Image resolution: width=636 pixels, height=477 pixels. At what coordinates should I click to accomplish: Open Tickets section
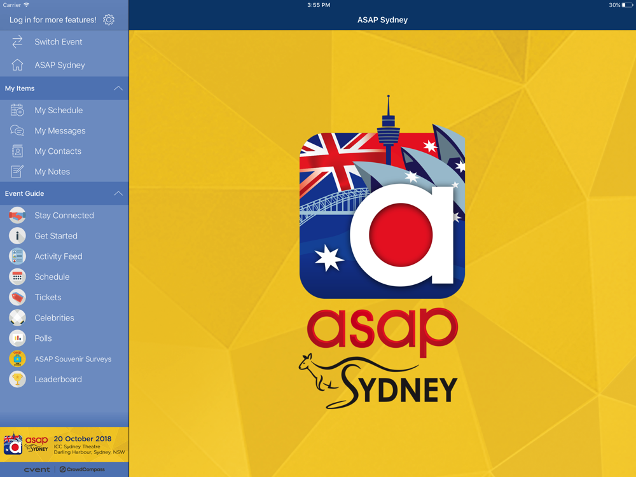(x=64, y=297)
